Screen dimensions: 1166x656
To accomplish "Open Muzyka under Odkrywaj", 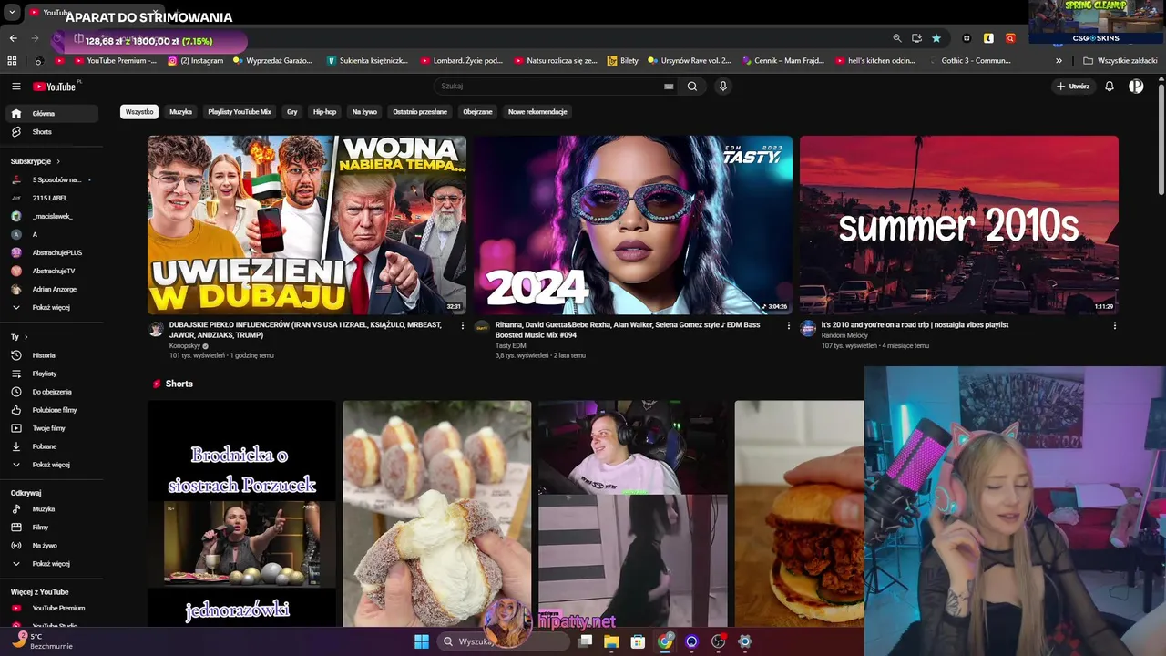I will pos(51,509).
